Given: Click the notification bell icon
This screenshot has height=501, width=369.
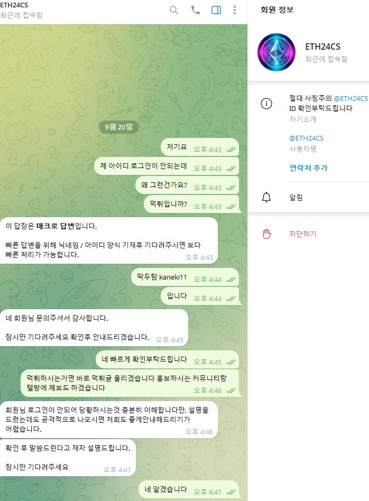Looking at the screenshot, I should click(266, 197).
